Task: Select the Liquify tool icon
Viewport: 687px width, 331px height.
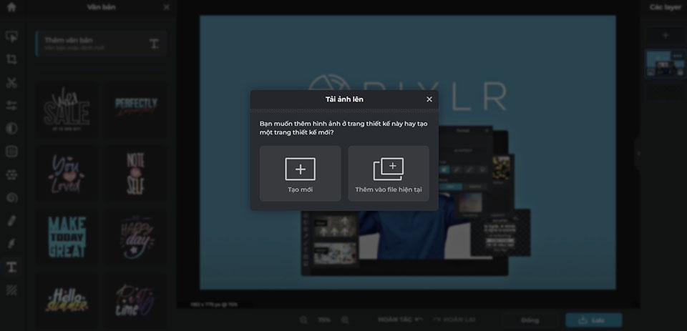Action: click(x=11, y=174)
